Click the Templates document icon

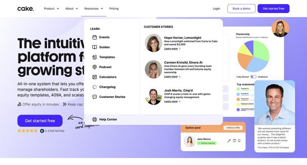(x=94, y=57)
